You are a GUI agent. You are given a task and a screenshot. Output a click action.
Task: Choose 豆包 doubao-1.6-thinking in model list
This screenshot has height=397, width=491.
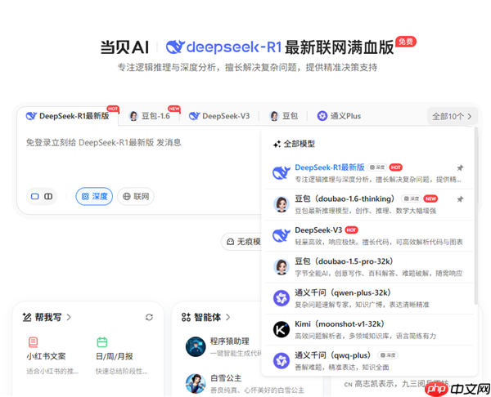[x=370, y=204]
